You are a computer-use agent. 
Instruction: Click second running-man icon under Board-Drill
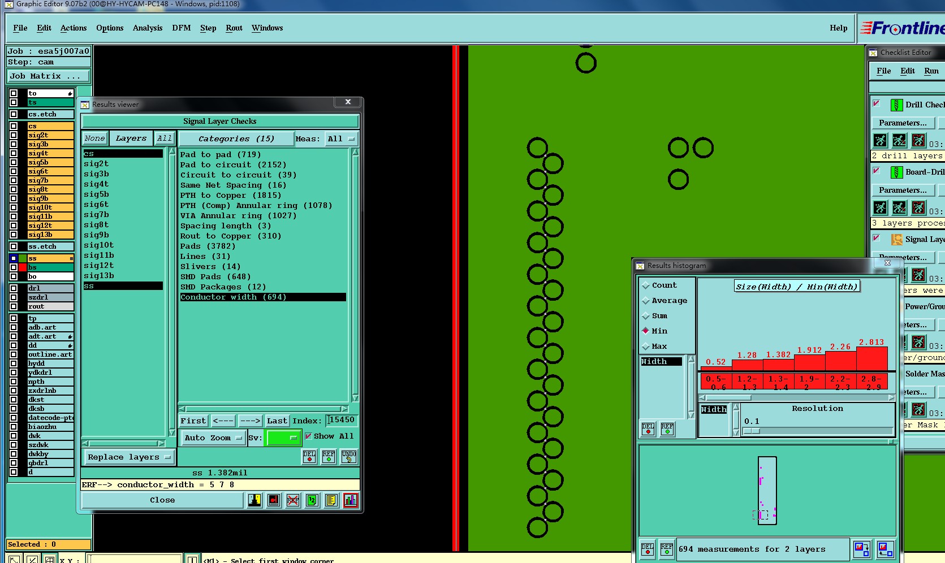pyautogui.click(x=899, y=207)
